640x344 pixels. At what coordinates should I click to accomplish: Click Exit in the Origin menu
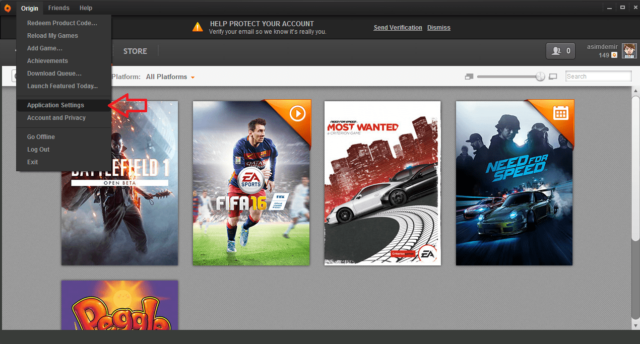click(x=63, y=162)
